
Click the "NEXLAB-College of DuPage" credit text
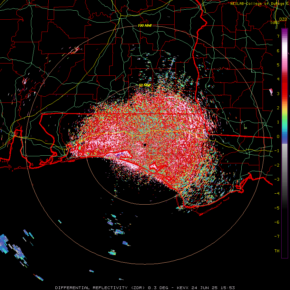click(258, 4)
